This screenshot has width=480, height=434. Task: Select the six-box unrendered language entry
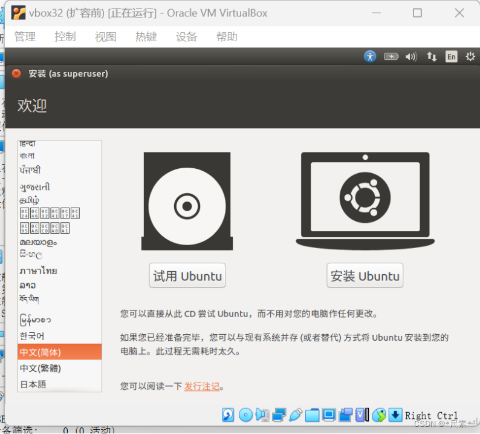point(60,213)
